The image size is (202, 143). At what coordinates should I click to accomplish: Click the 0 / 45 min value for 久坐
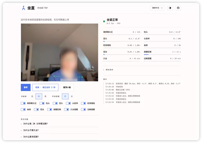point(135,58)
